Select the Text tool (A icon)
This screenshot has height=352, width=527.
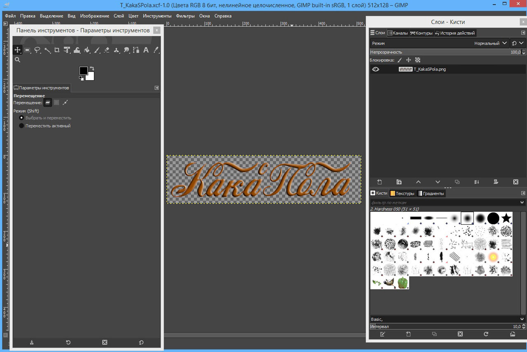tap(146, 50)
